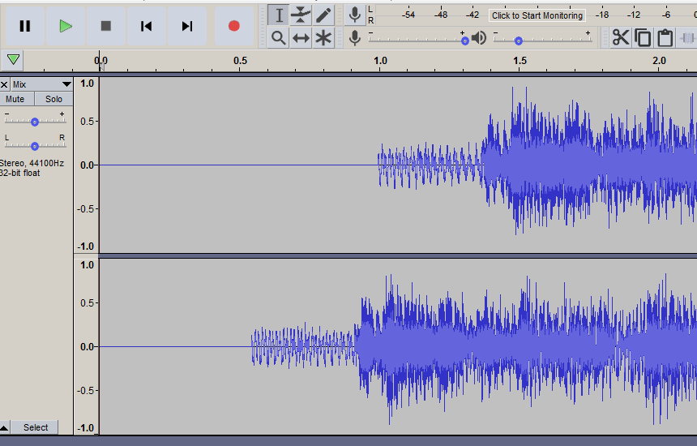Open the recording meter microphone dropdown
This screenshot has height=446, width=697.
354,15
